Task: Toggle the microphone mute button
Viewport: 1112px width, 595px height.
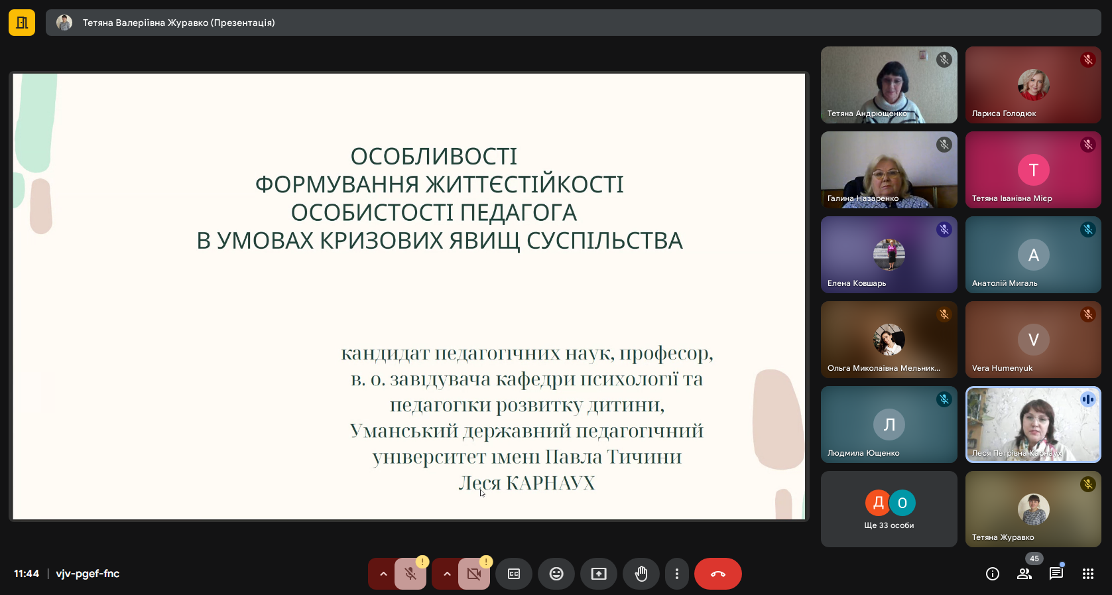Action: coord(410,574)
